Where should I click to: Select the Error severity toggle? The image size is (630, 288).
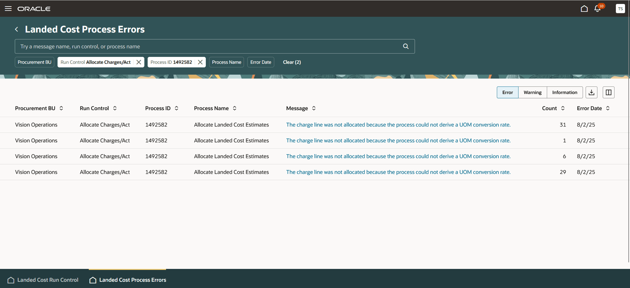click(x=507, y=92)
